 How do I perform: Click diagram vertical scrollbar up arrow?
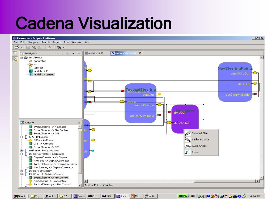(261, 57)
